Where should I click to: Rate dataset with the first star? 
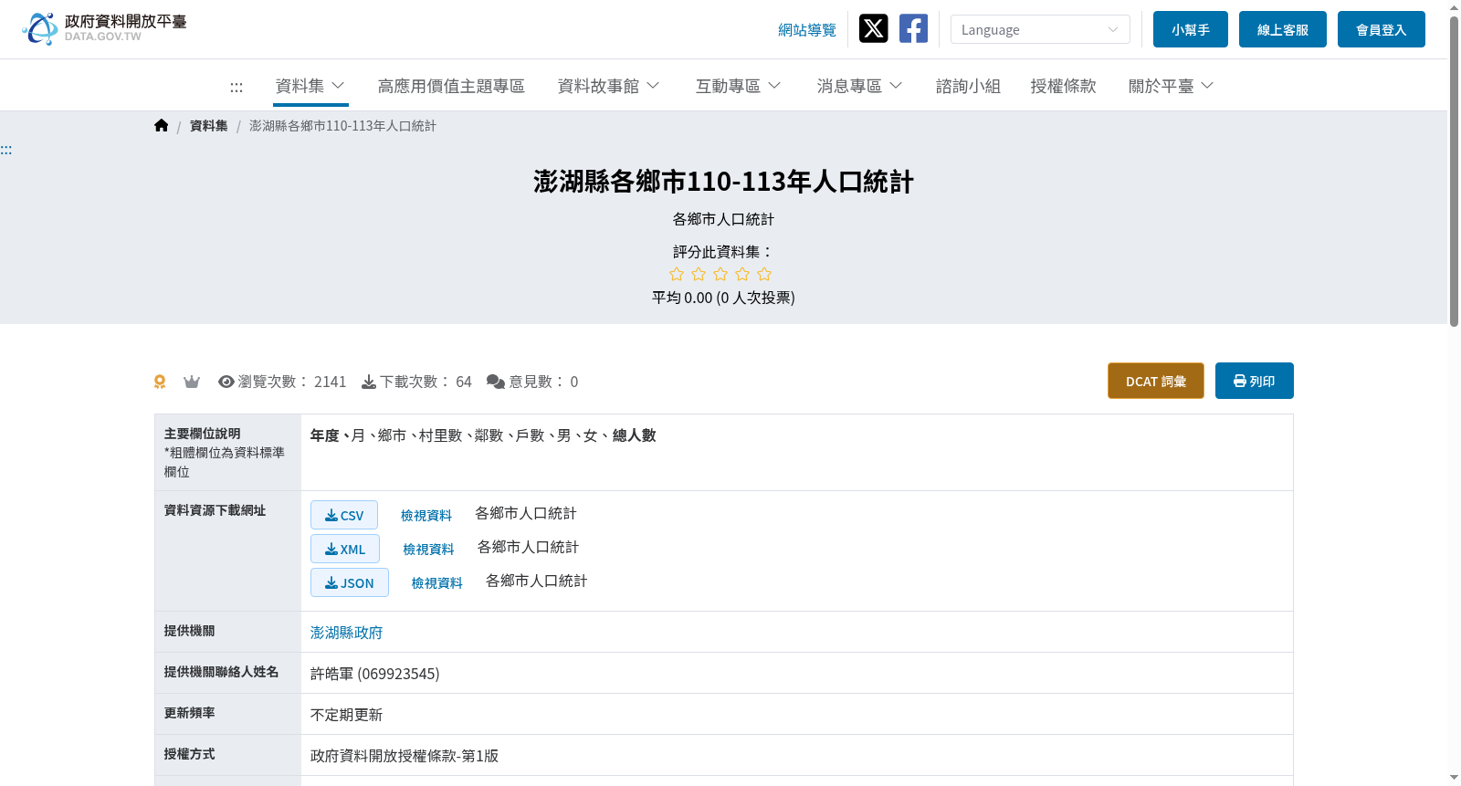[677, 274]
